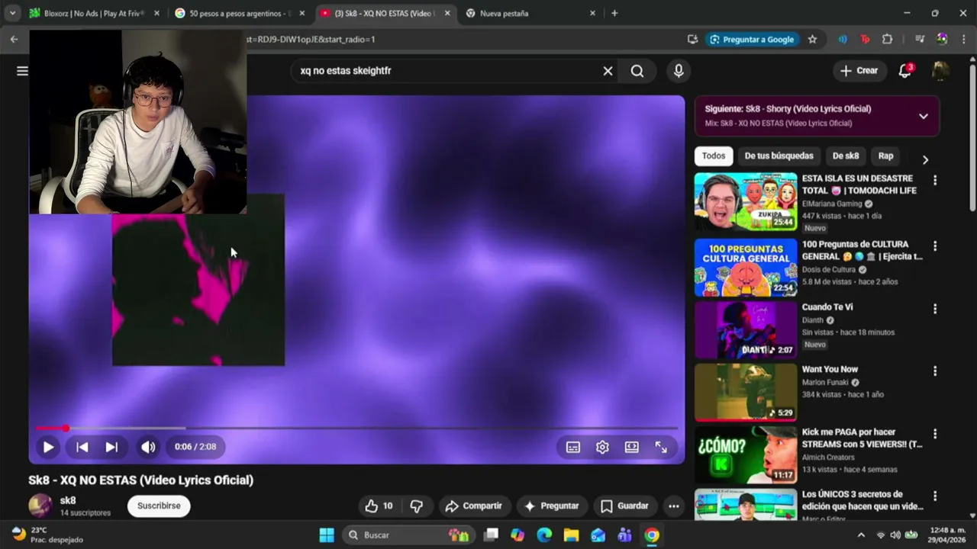Open 100 Preguntas Cultura General thumbnail

click(x=746, y=268)
